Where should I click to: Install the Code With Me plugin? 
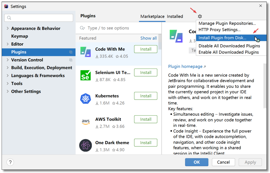coord(146,49)
